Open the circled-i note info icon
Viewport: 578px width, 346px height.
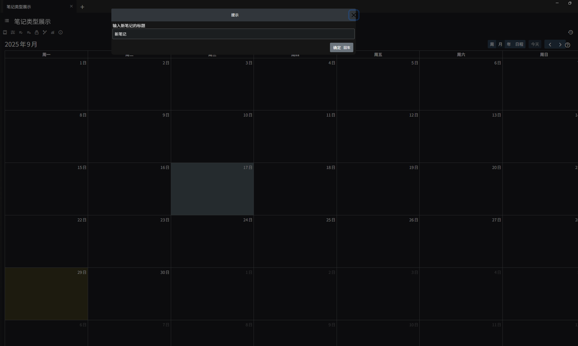[x=61, y=32]
